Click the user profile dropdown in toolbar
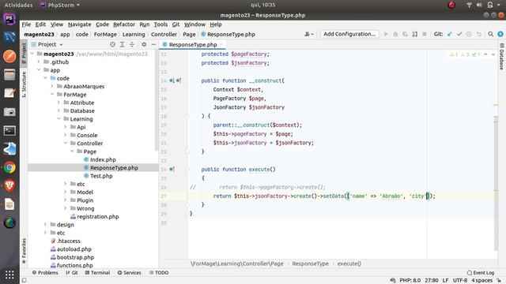The width and height of the screenshot is (506, 284). (x=309, y=34)
